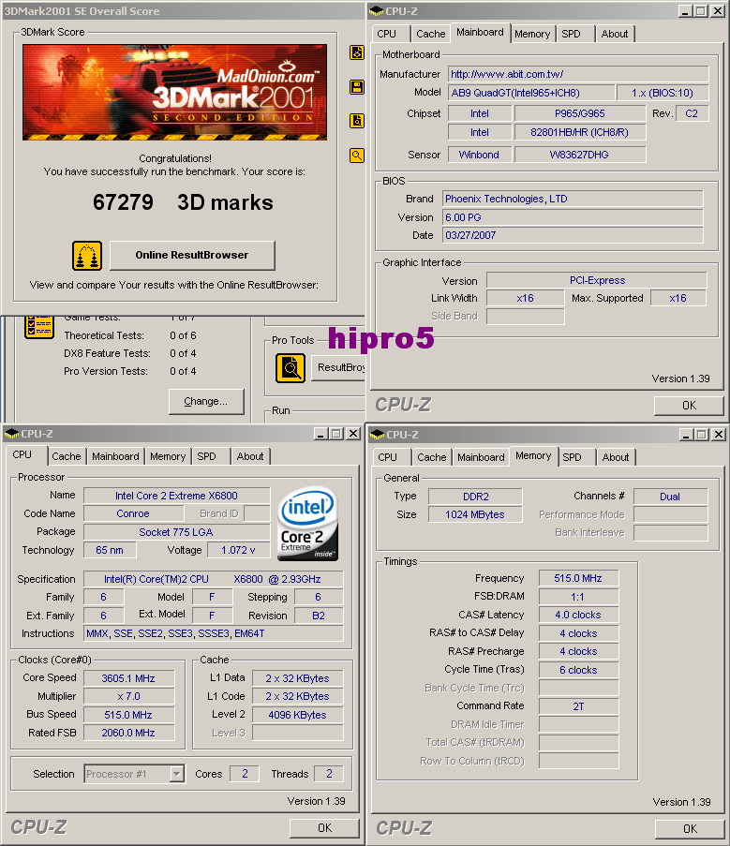The image size is (730, 846).
Task: Click the yellow checklist icon beside the test list
Action: (x=38, y=327)
